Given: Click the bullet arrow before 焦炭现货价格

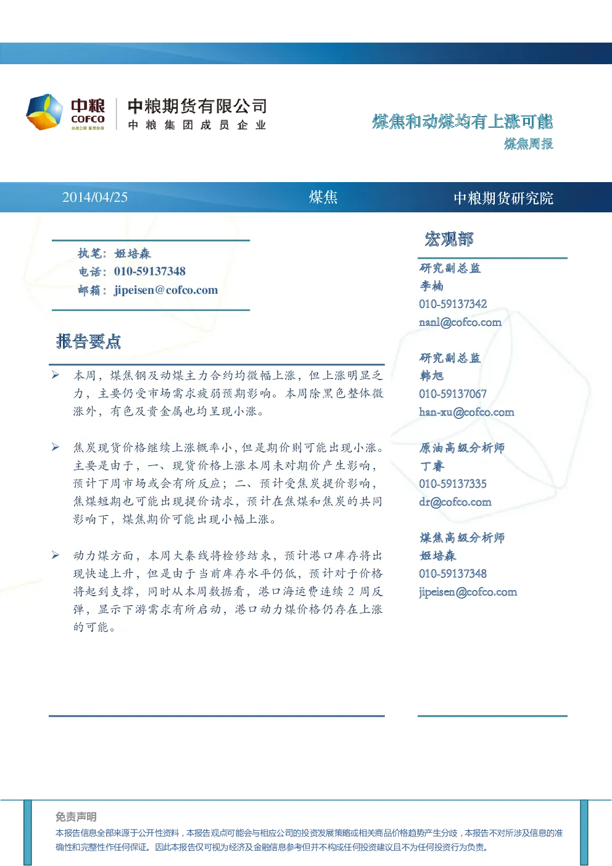Looking at the screenshot, I should (x=56, y=448).
